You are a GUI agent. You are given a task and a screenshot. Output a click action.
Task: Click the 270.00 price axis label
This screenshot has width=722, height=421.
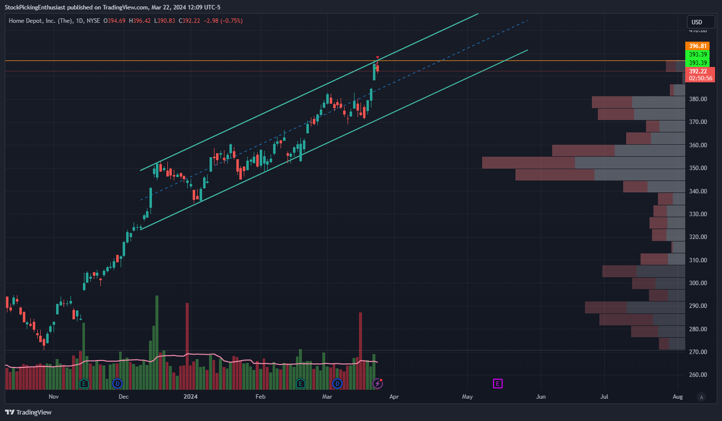698,352
